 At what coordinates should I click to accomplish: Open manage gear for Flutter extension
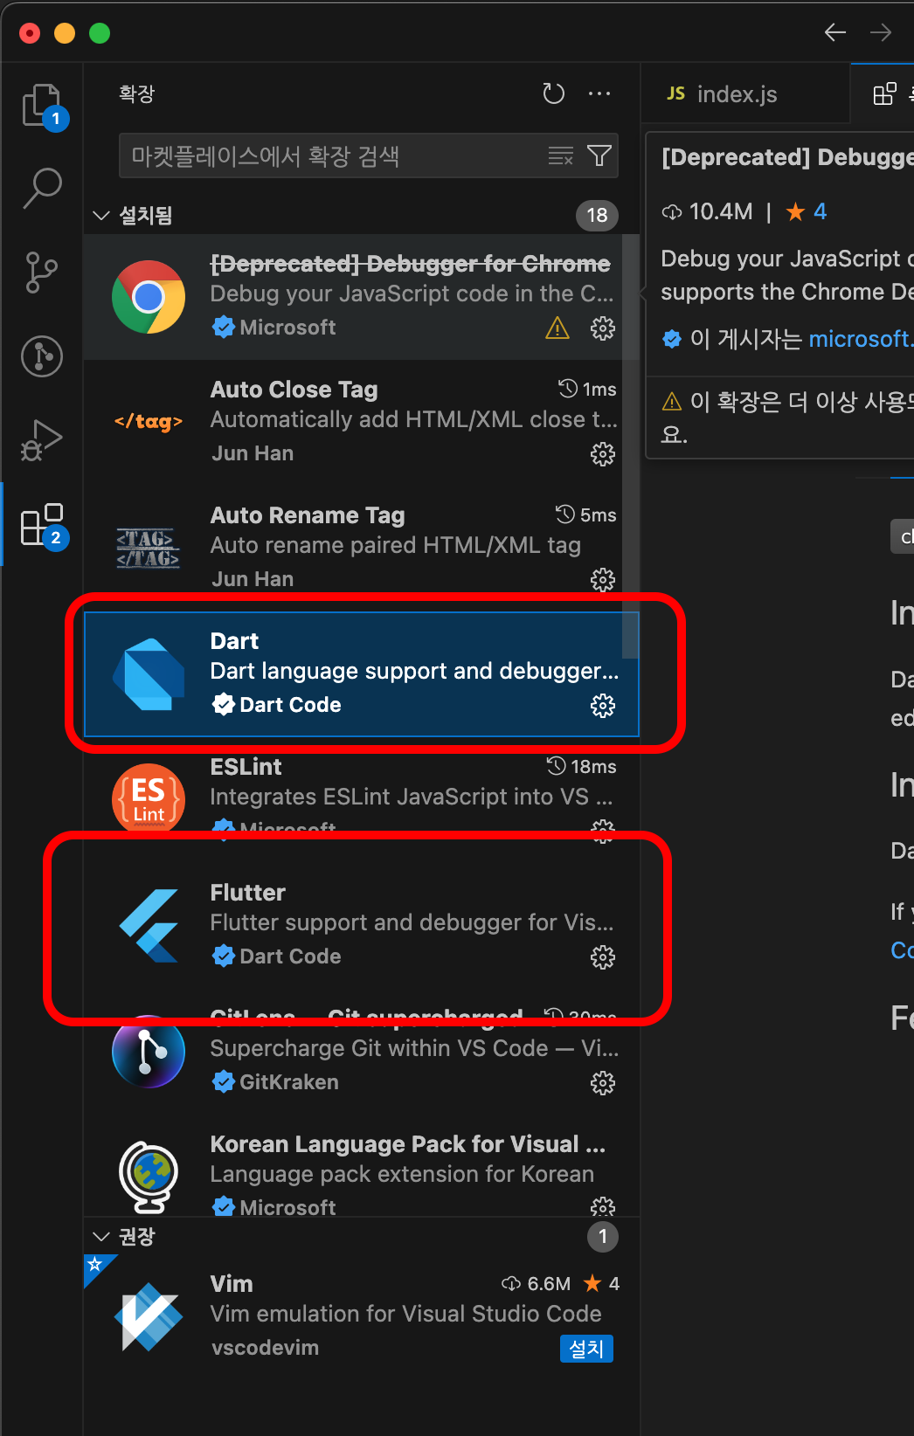pos(603,957)
